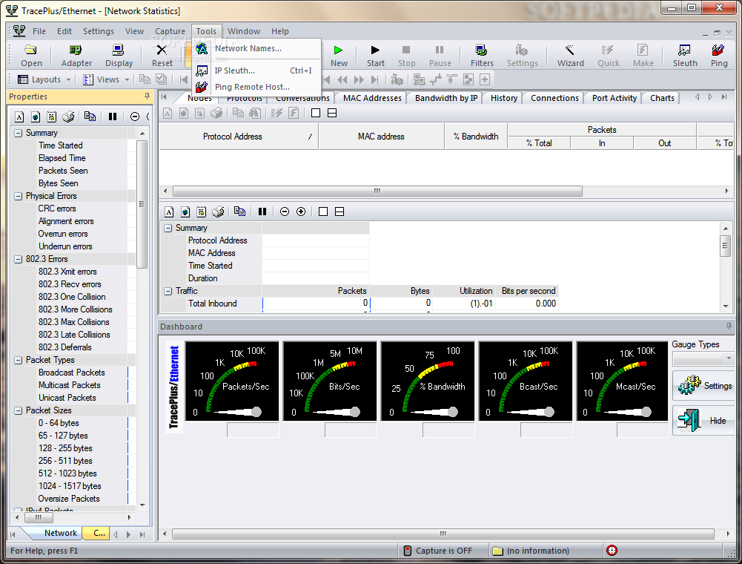
Task: Click the Hide dashboard button
Action: [705, 420]
